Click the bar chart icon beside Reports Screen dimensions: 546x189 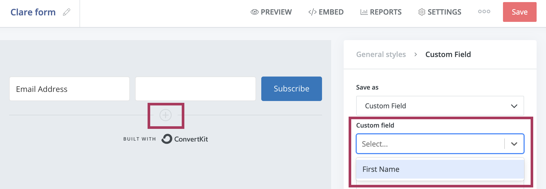coord(364,12)
